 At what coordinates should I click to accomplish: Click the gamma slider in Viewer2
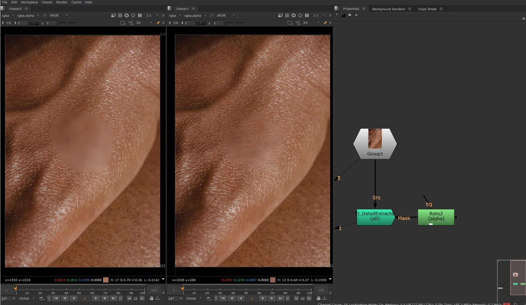67,23
